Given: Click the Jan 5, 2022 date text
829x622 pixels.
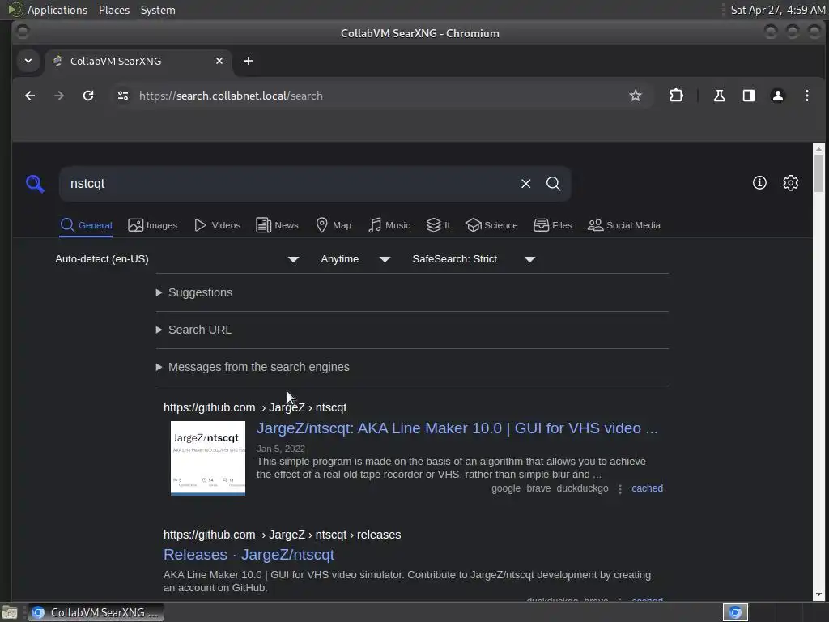Looking at the screenshot, I should (x=281, y=449).
